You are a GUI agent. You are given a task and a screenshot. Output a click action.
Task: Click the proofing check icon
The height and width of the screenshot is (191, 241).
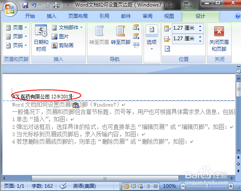tap(63, 186)
